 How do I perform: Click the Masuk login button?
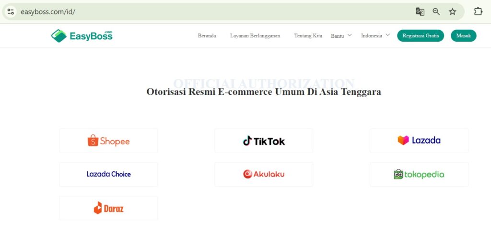(x=464, y=35)
